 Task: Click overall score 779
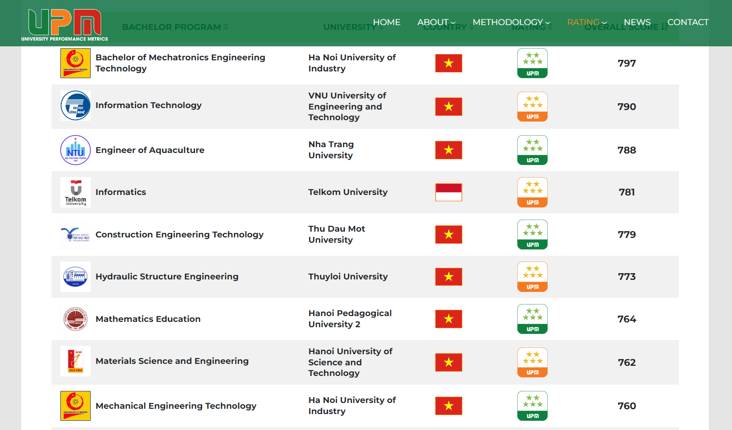pyautogui.click(x=627, y=235)
